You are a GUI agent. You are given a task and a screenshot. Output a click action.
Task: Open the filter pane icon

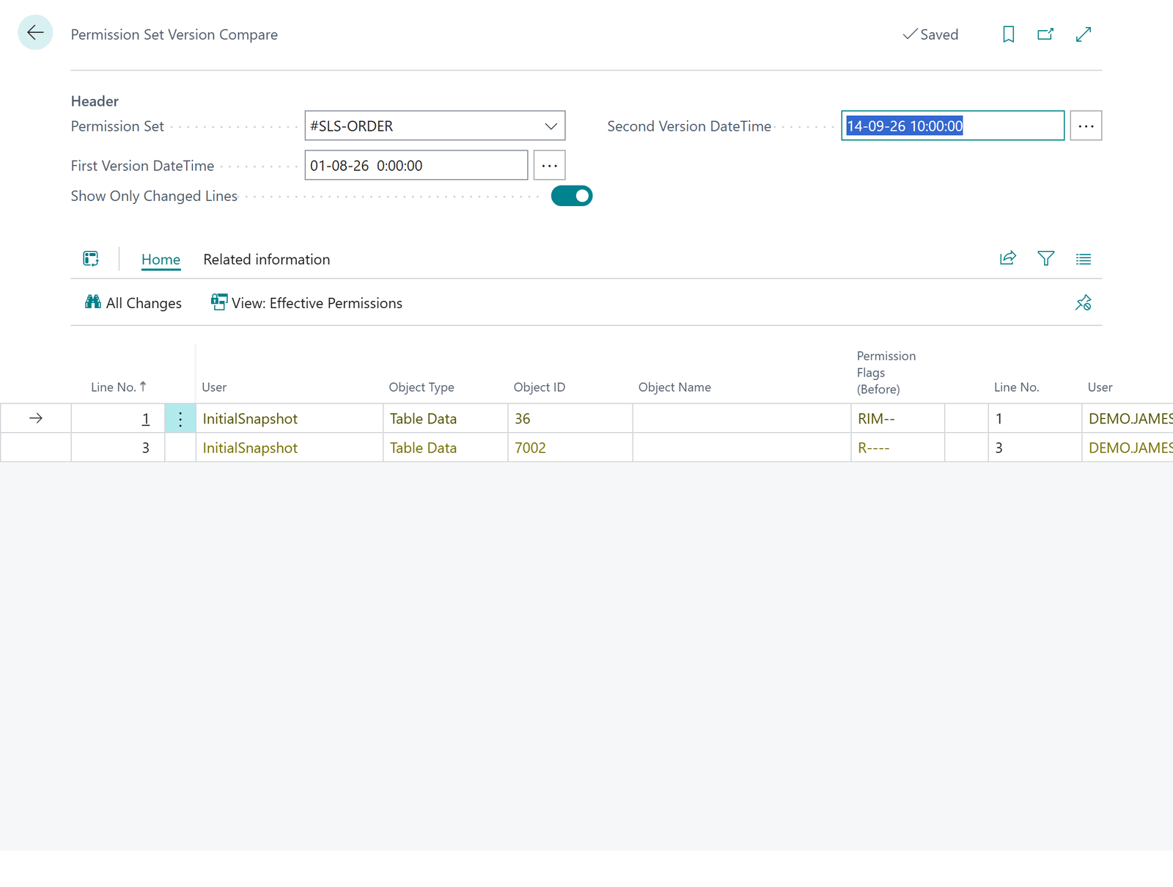coord(1046,258)
